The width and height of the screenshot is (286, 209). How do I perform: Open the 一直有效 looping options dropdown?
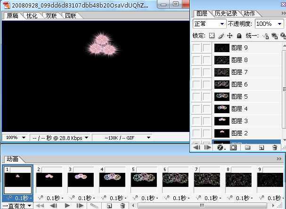click(16, 206)
